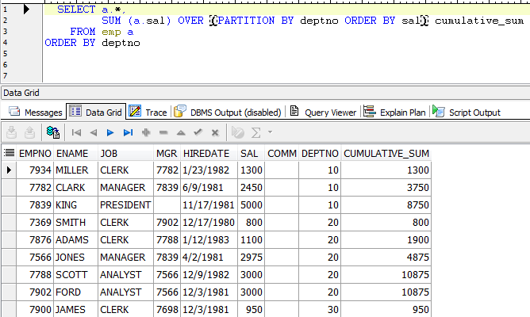Click the cancel edit X icon
Viewport: 530px width, 317px height.
215,132
